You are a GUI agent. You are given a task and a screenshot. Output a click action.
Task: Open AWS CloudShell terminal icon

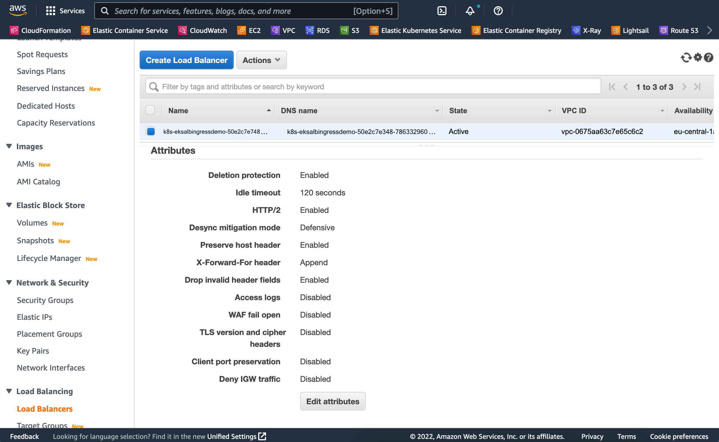pyautogui.click(x=442, y=11)
